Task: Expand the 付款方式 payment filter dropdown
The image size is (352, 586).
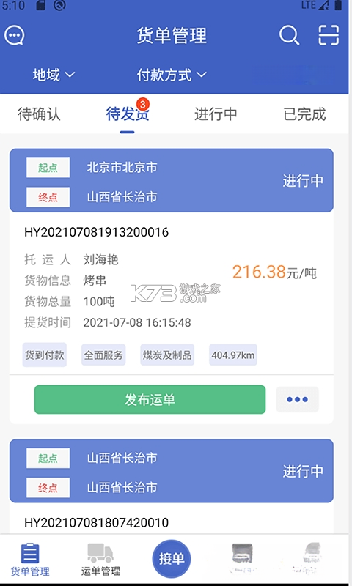Action: click(172, 75)
